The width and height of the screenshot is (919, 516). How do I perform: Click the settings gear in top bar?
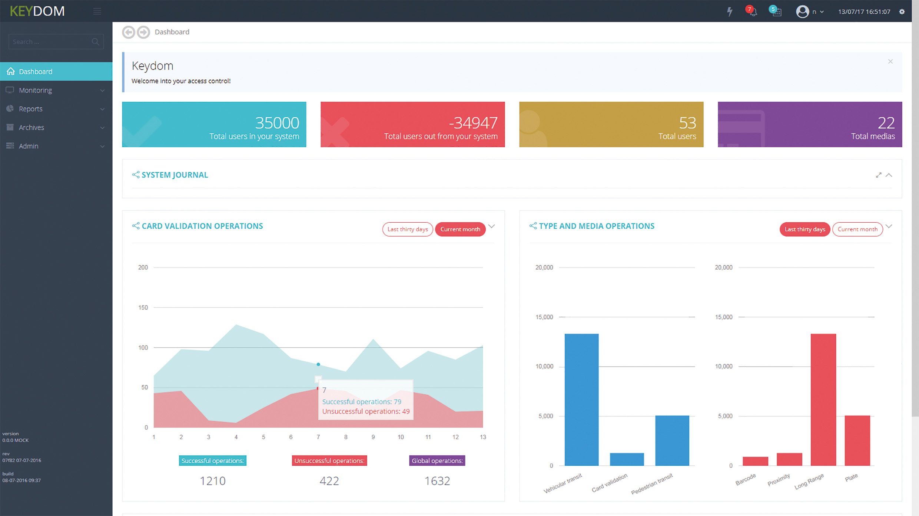(902, 11)
